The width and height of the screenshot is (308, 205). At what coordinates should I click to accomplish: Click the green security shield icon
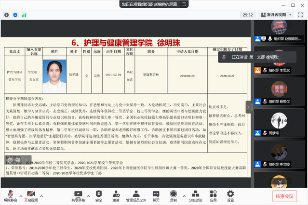(15, 15)
